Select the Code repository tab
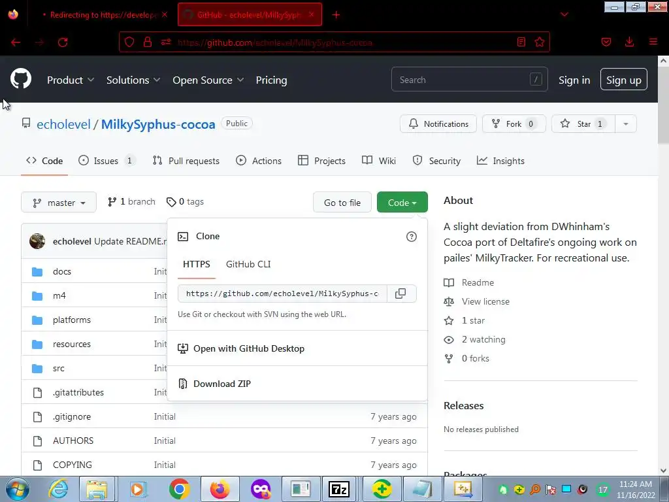The height and width of the screenshot is (502, 669). tap(44, 161)
